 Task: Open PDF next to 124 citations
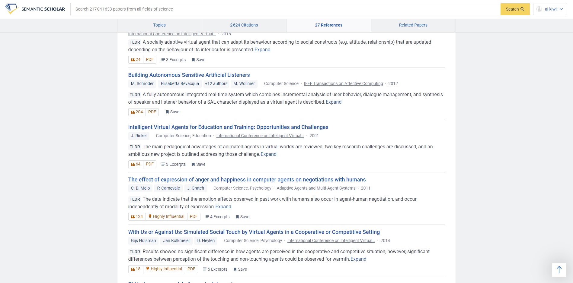tap(194, 217)
